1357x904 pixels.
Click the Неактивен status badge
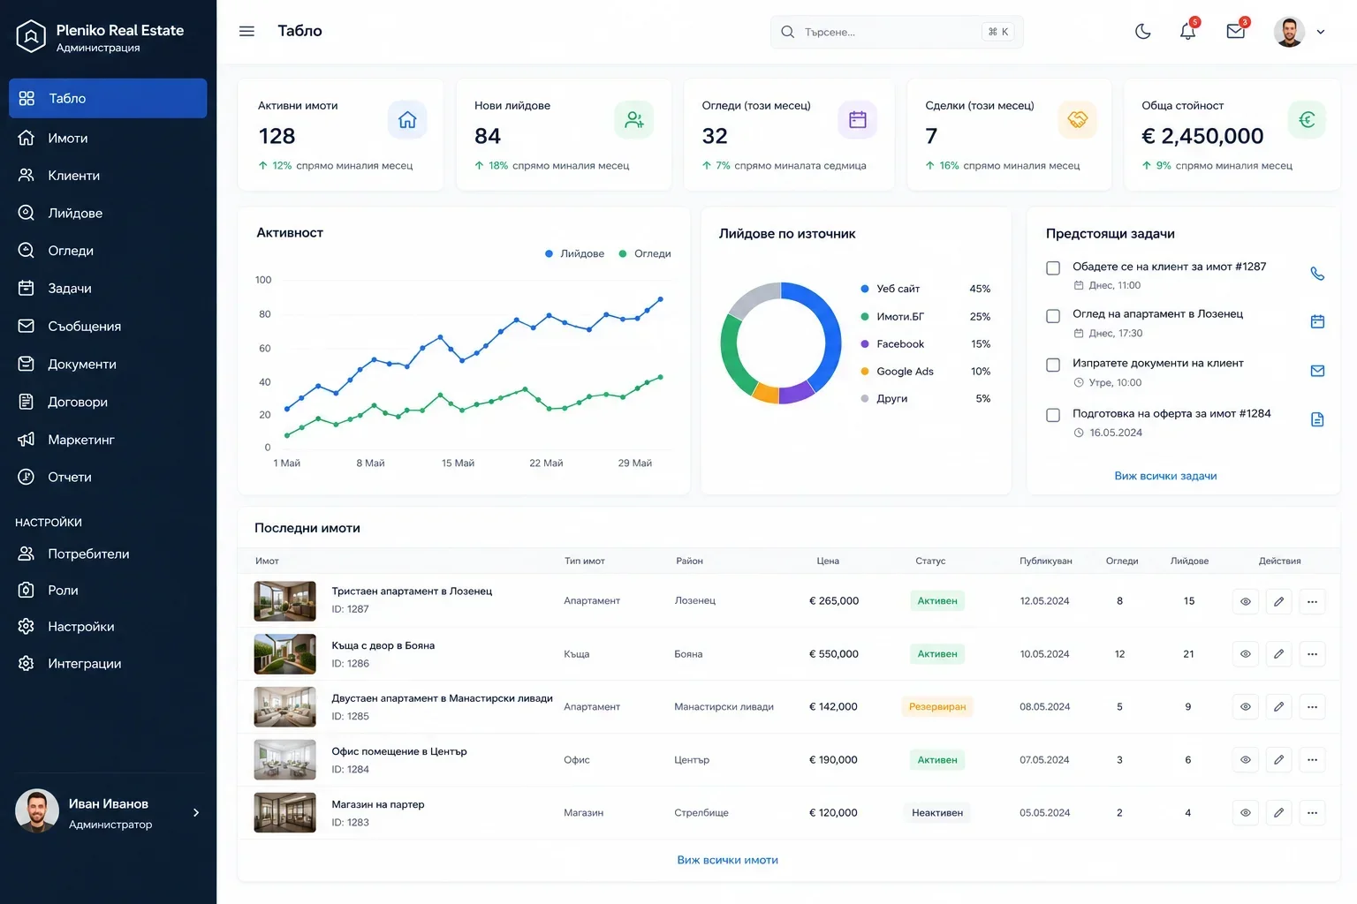point(937,813)
